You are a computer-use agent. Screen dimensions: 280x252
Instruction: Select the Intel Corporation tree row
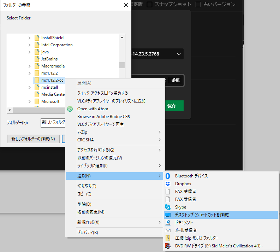57,45
